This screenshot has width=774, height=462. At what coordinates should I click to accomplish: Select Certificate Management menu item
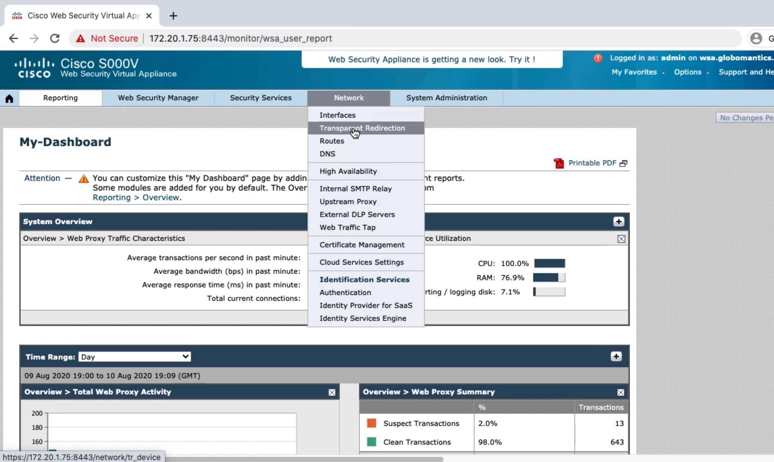366,245
